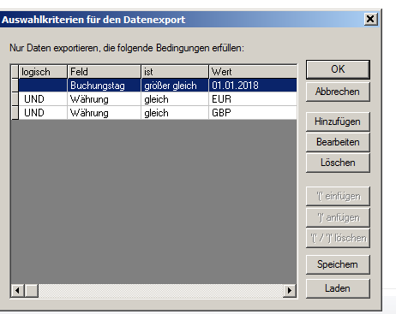The width and height of the screenshot is (396, 314).
Task: Click the scrollbar left arrow
Action: (x=18, y=290)
